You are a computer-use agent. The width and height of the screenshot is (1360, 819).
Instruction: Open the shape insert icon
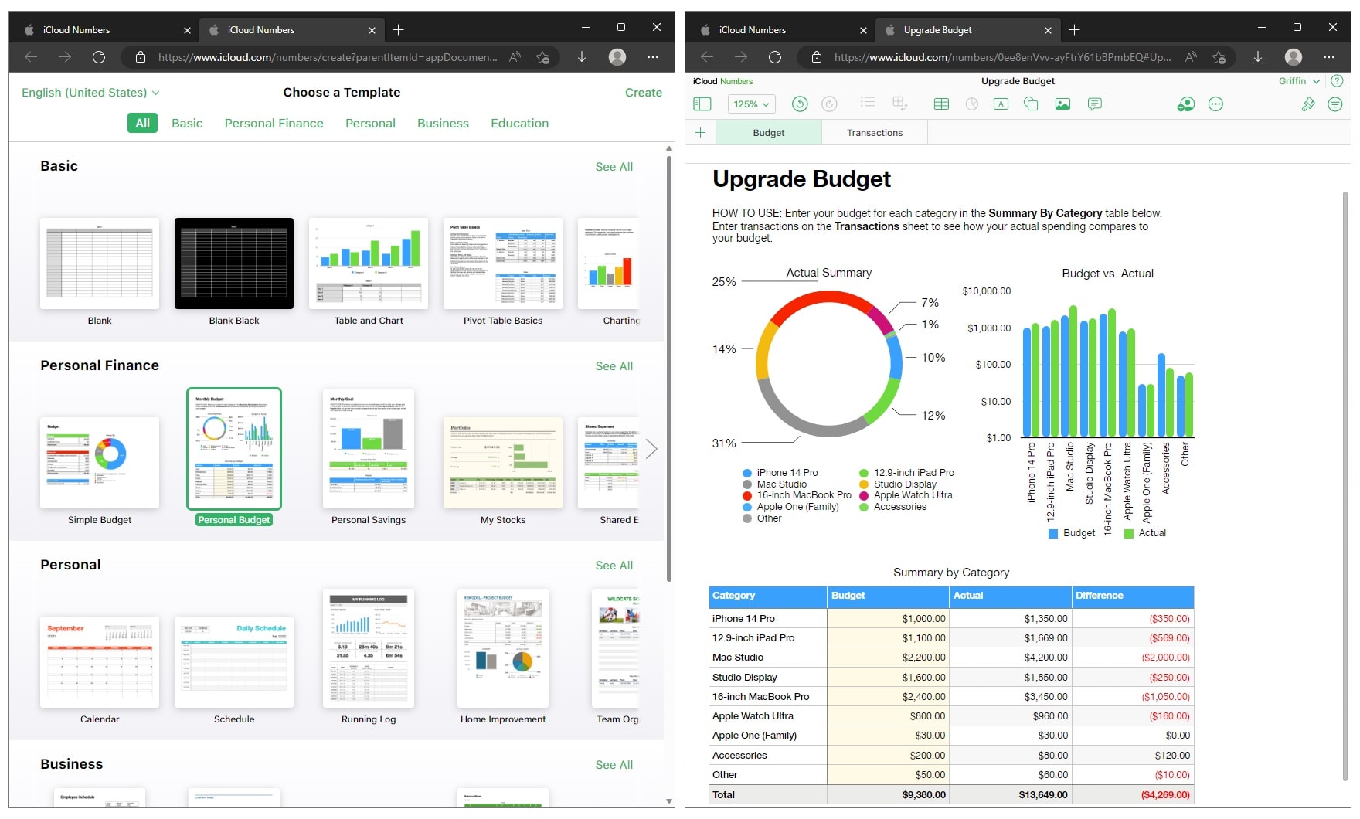1031,104
